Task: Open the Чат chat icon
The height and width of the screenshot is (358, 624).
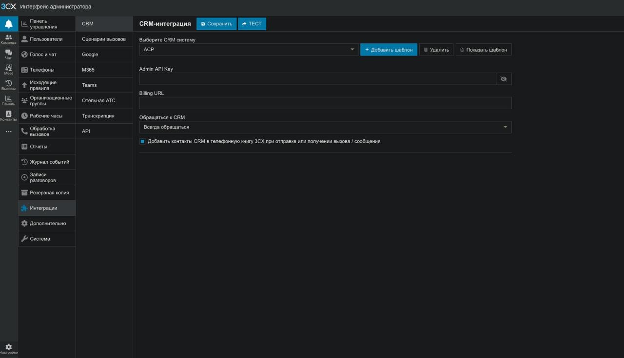Action: (9, 54)
